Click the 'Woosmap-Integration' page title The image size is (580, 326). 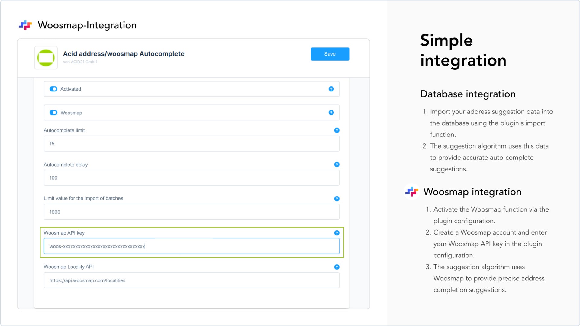coord(87,25)
